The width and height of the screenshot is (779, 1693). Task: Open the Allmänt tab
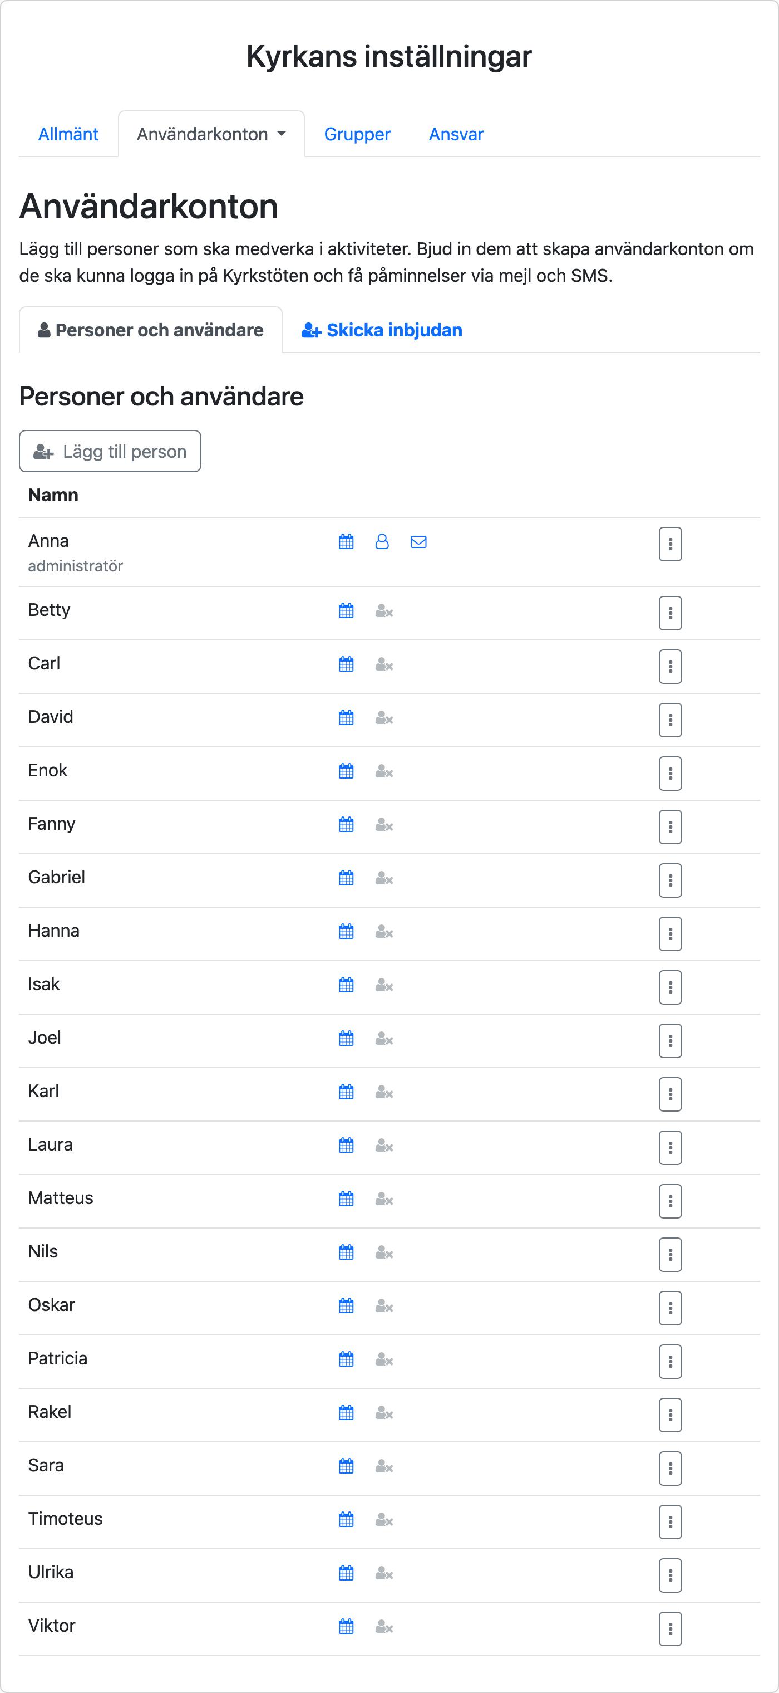click(x=68, y=134)
